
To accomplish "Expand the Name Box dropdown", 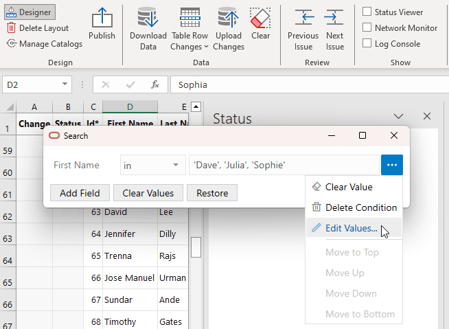I will pos(65,84).
